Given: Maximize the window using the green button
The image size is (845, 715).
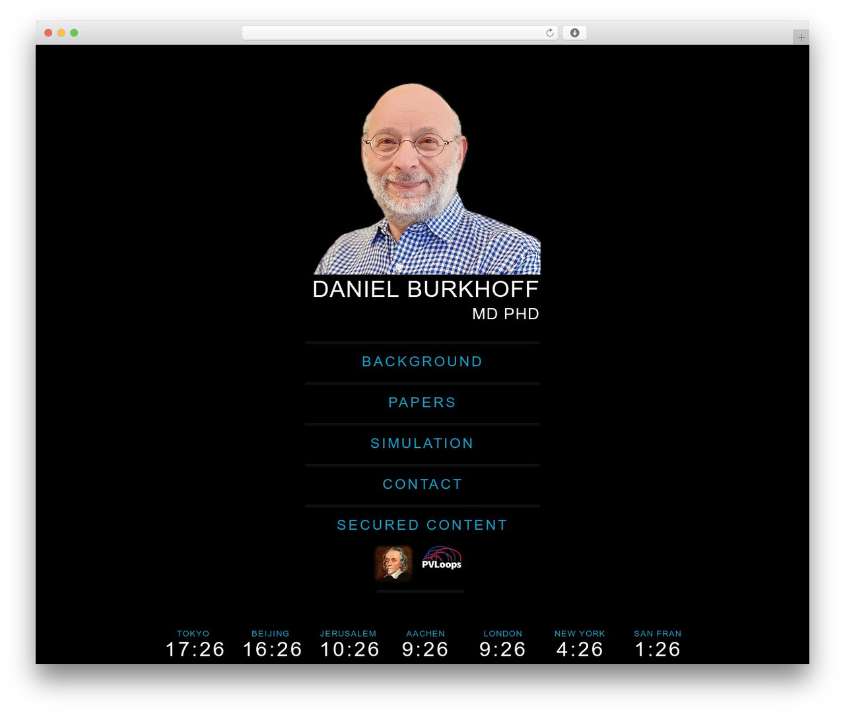Looking at the screenshot, I should click(x=74, y=33).
